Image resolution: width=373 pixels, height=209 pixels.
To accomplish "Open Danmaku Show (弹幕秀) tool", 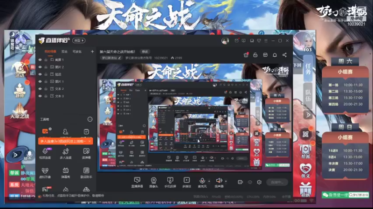I will coord(65,173).
